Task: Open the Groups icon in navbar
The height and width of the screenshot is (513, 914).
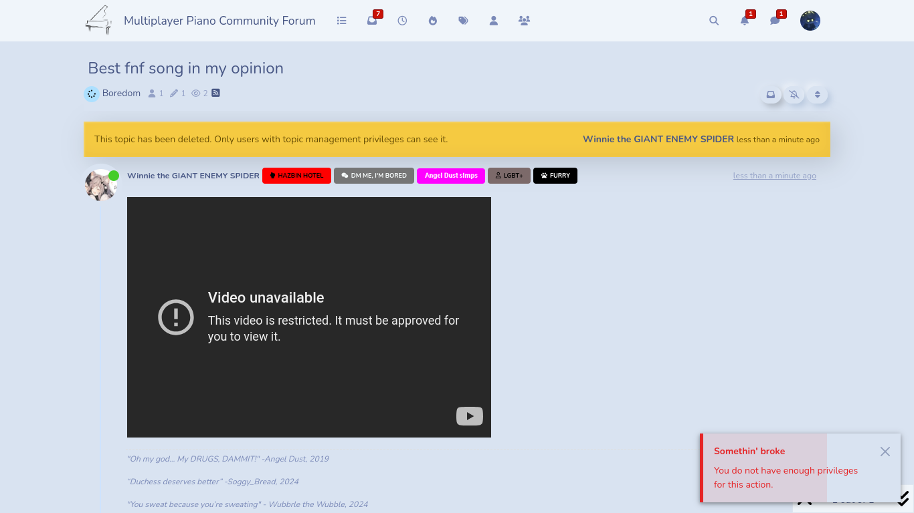Action: 524,21
